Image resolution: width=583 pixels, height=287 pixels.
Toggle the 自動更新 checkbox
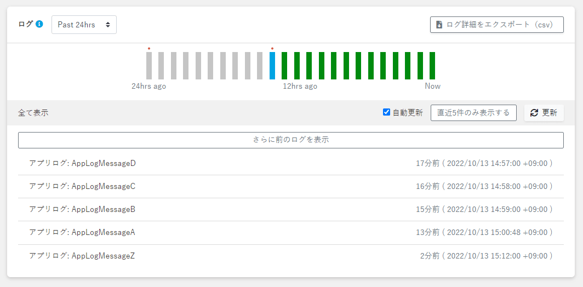(x=387, y=112)
